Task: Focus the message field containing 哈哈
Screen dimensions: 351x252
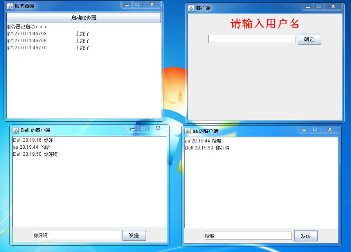Action: 248,236
